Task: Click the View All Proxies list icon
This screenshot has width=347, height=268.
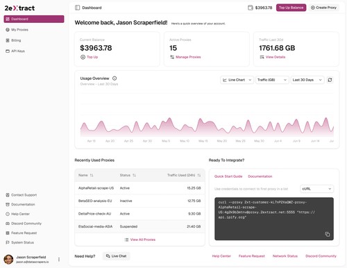Action: point(126,240)
